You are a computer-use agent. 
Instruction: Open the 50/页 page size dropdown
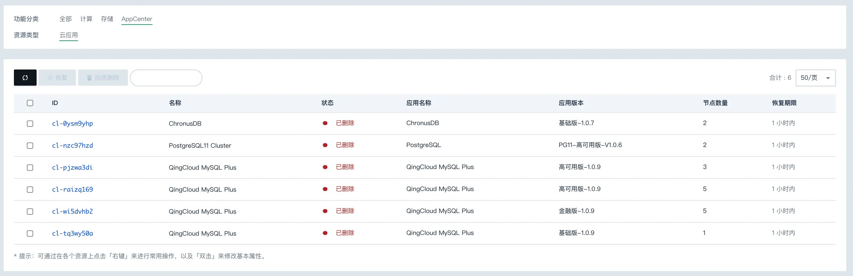click(x=815, y=78)
